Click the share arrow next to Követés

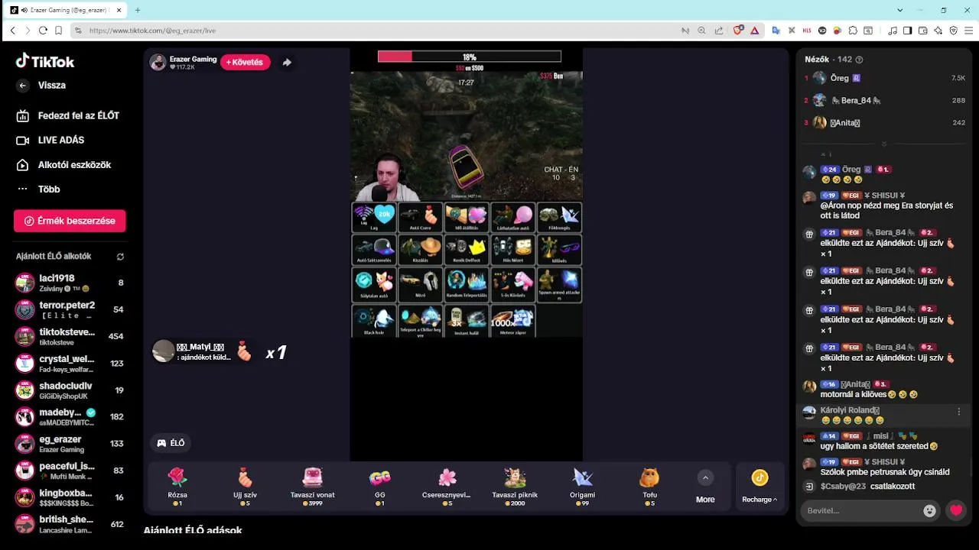[287, 63]
